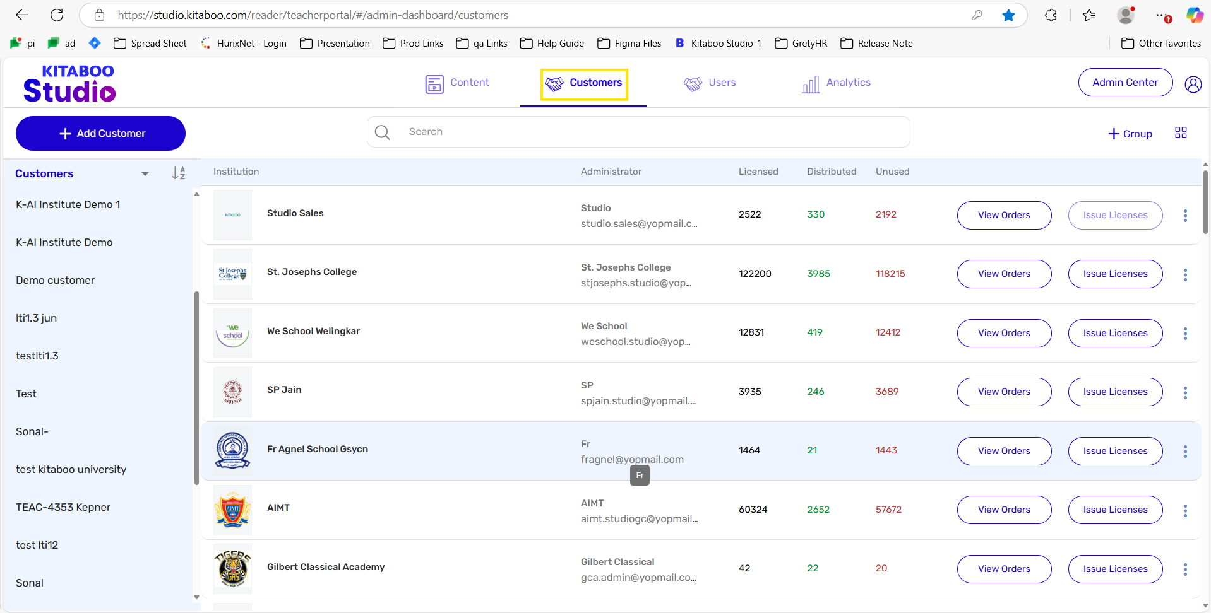Viewport: 1211px width, 613px height.
Task: Expand the Customers dropdown in sidebar
Action: click(x=145, y=174)
